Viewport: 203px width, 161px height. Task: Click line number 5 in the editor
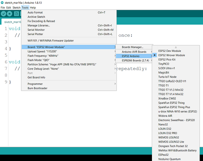(6, 55)
